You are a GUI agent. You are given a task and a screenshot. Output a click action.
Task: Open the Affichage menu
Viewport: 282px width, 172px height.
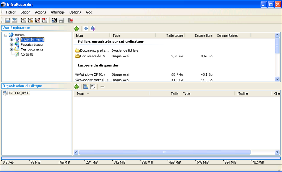coord(58,12)
